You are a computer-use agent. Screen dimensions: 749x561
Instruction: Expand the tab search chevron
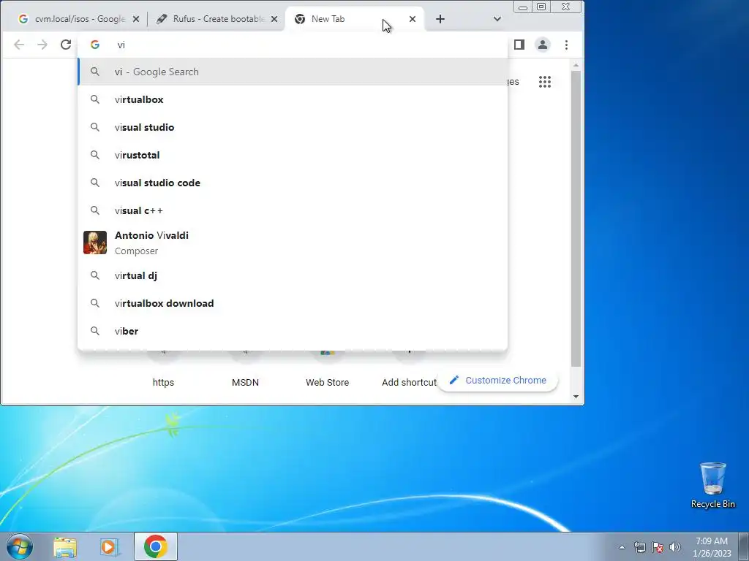(497, 19)
